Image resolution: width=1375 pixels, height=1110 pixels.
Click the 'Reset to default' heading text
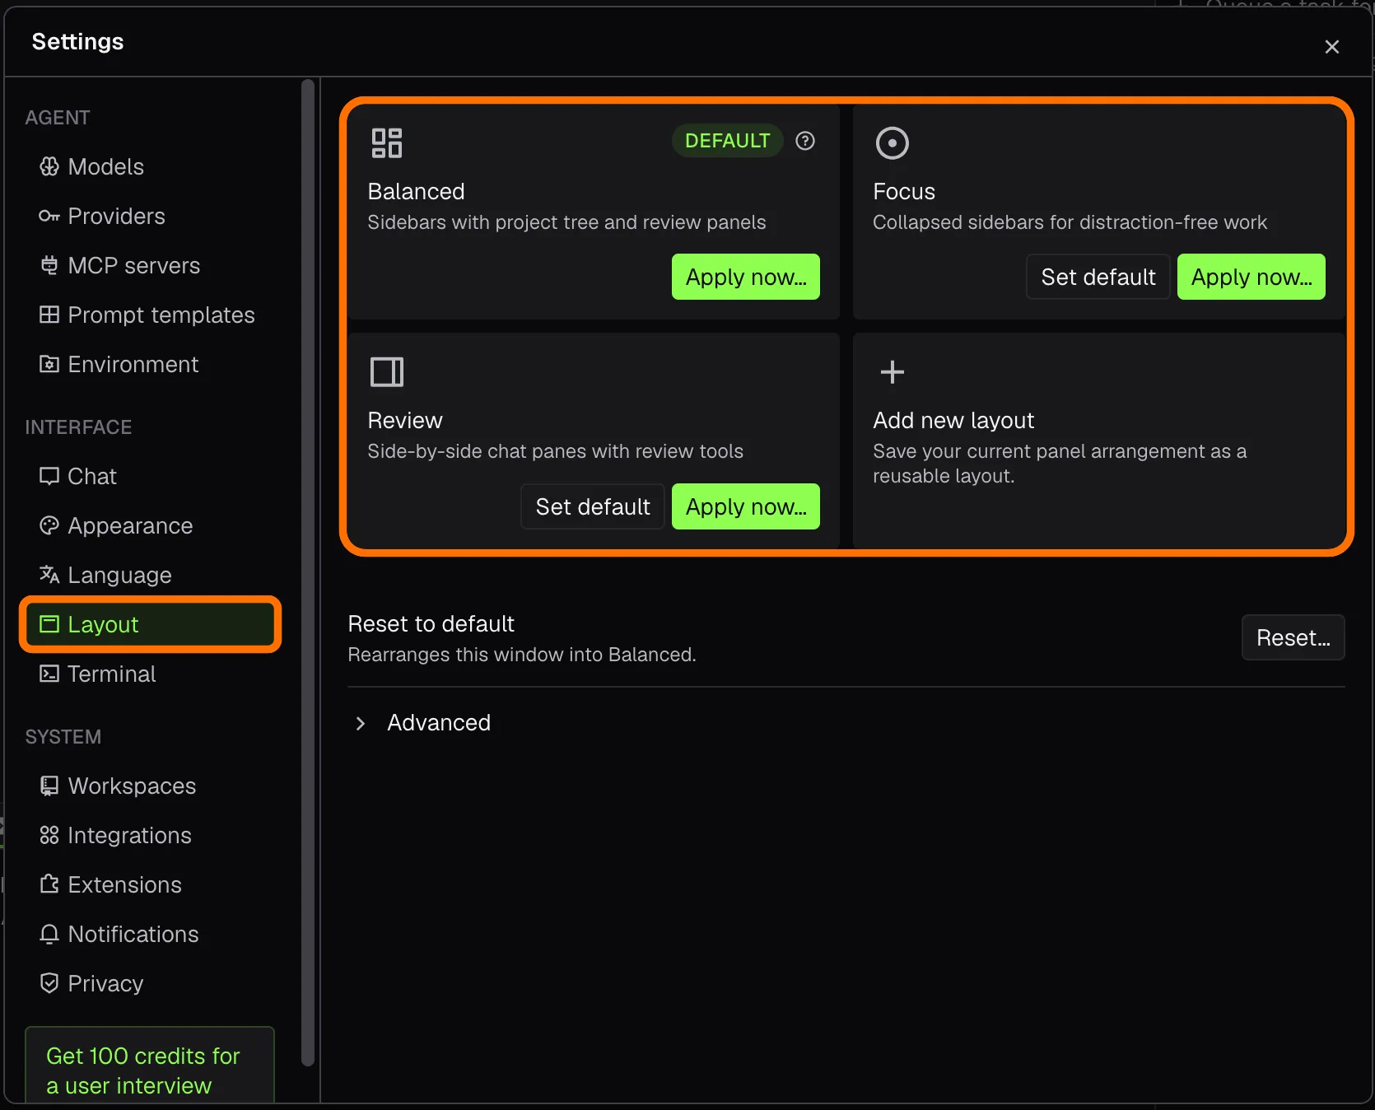pyautogui.click(x=431, y=623)
